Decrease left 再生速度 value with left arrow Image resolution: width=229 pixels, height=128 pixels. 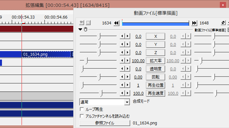(x=122, y=93)
